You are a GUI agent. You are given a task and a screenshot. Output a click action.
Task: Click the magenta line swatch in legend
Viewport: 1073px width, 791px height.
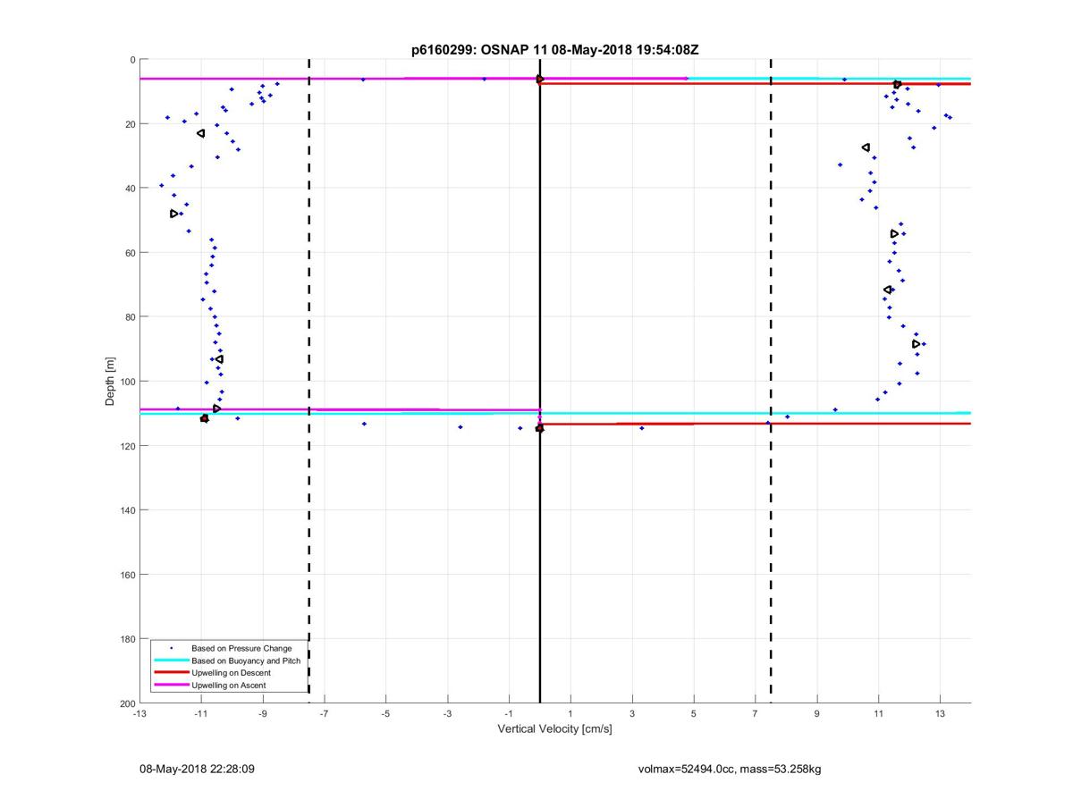[x=171, y=686]
